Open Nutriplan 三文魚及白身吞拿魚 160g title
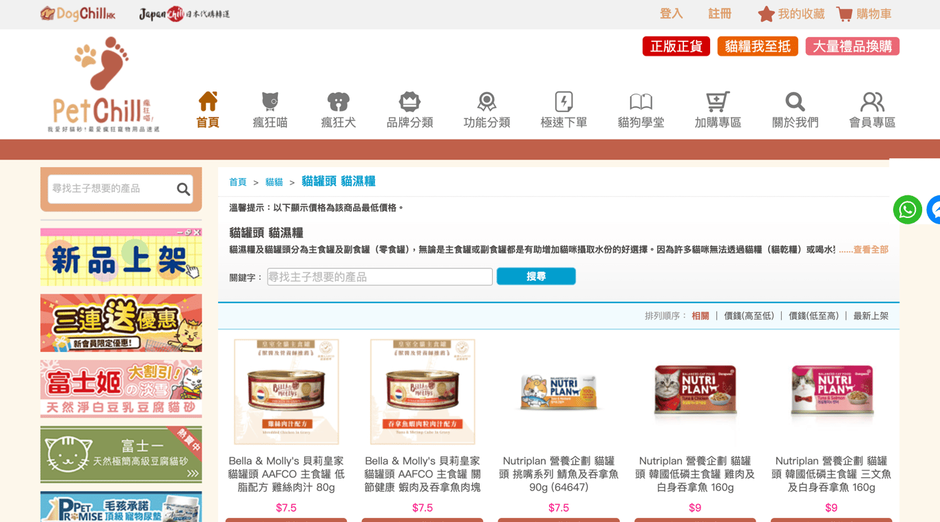This screenshot has height=522, width=940. 831,475
